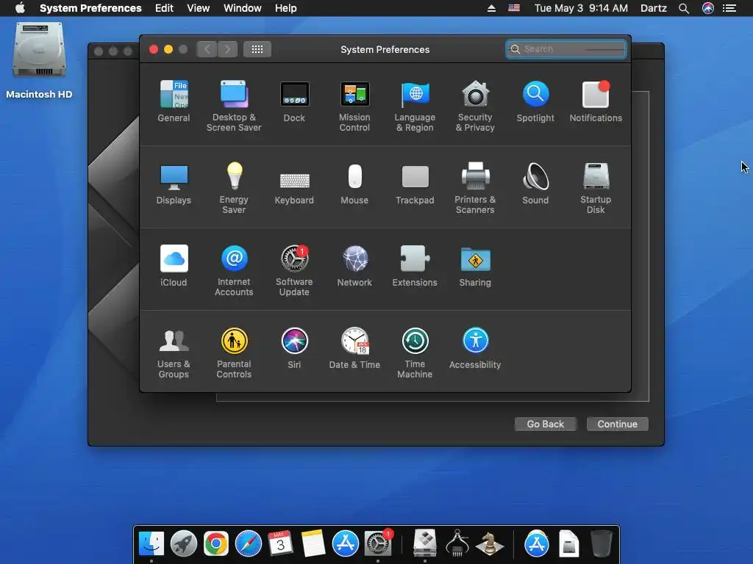The height and width of the screenshot is (564, 753).
Task: Open the Help menu
Action: pos(286,8)
